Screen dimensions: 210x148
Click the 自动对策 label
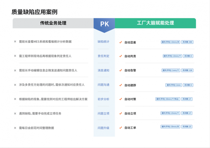coord(130,99)
